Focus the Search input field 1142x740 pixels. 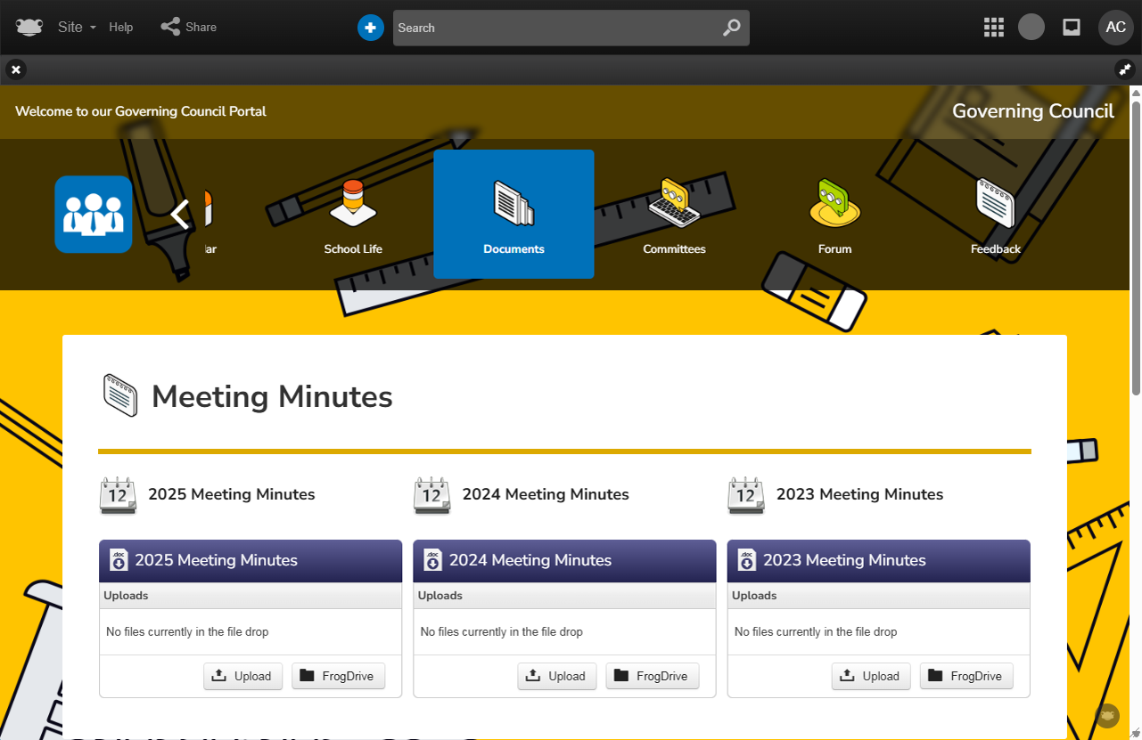point(553,28)
